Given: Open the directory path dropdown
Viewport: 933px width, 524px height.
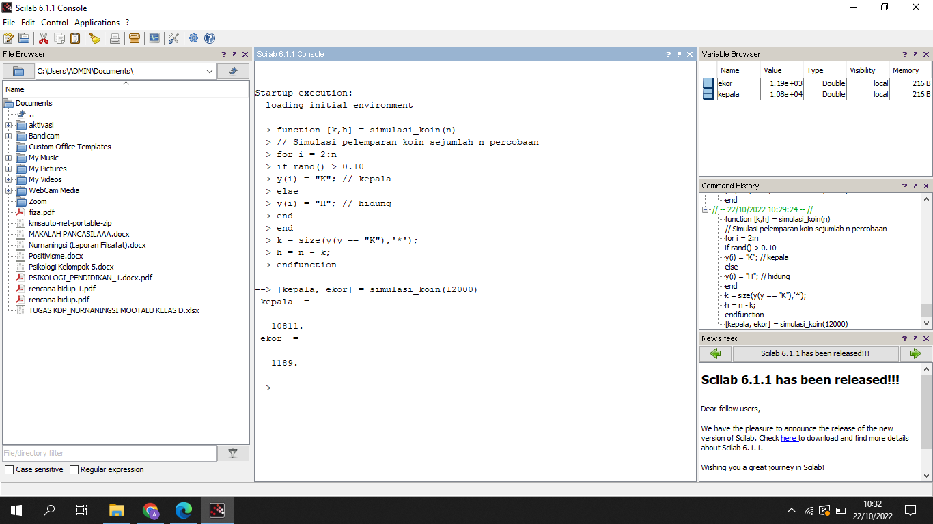Looking at the screenshot, I should (x=210, y=71).
